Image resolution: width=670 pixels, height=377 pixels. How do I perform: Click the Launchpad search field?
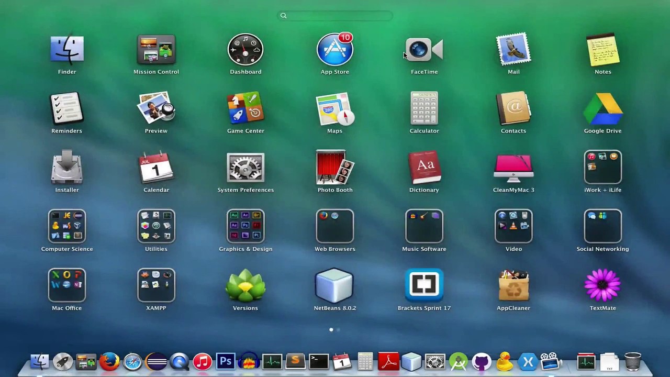335,16
